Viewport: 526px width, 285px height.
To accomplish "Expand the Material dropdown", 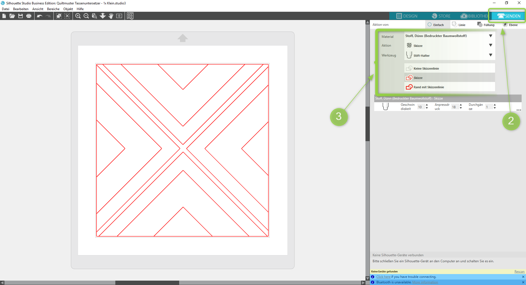I will (490, 36).
